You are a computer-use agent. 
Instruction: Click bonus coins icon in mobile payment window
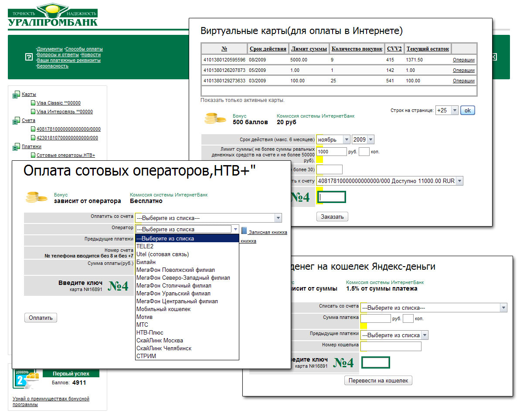click(x=36, y=197)
